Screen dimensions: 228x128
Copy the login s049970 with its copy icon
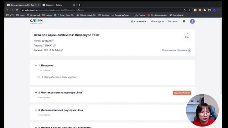pos(53,41)
